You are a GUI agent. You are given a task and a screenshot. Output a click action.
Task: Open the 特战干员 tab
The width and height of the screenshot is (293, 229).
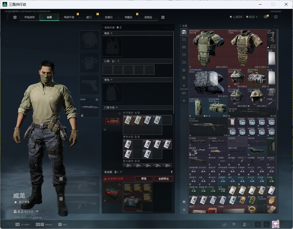69,17
